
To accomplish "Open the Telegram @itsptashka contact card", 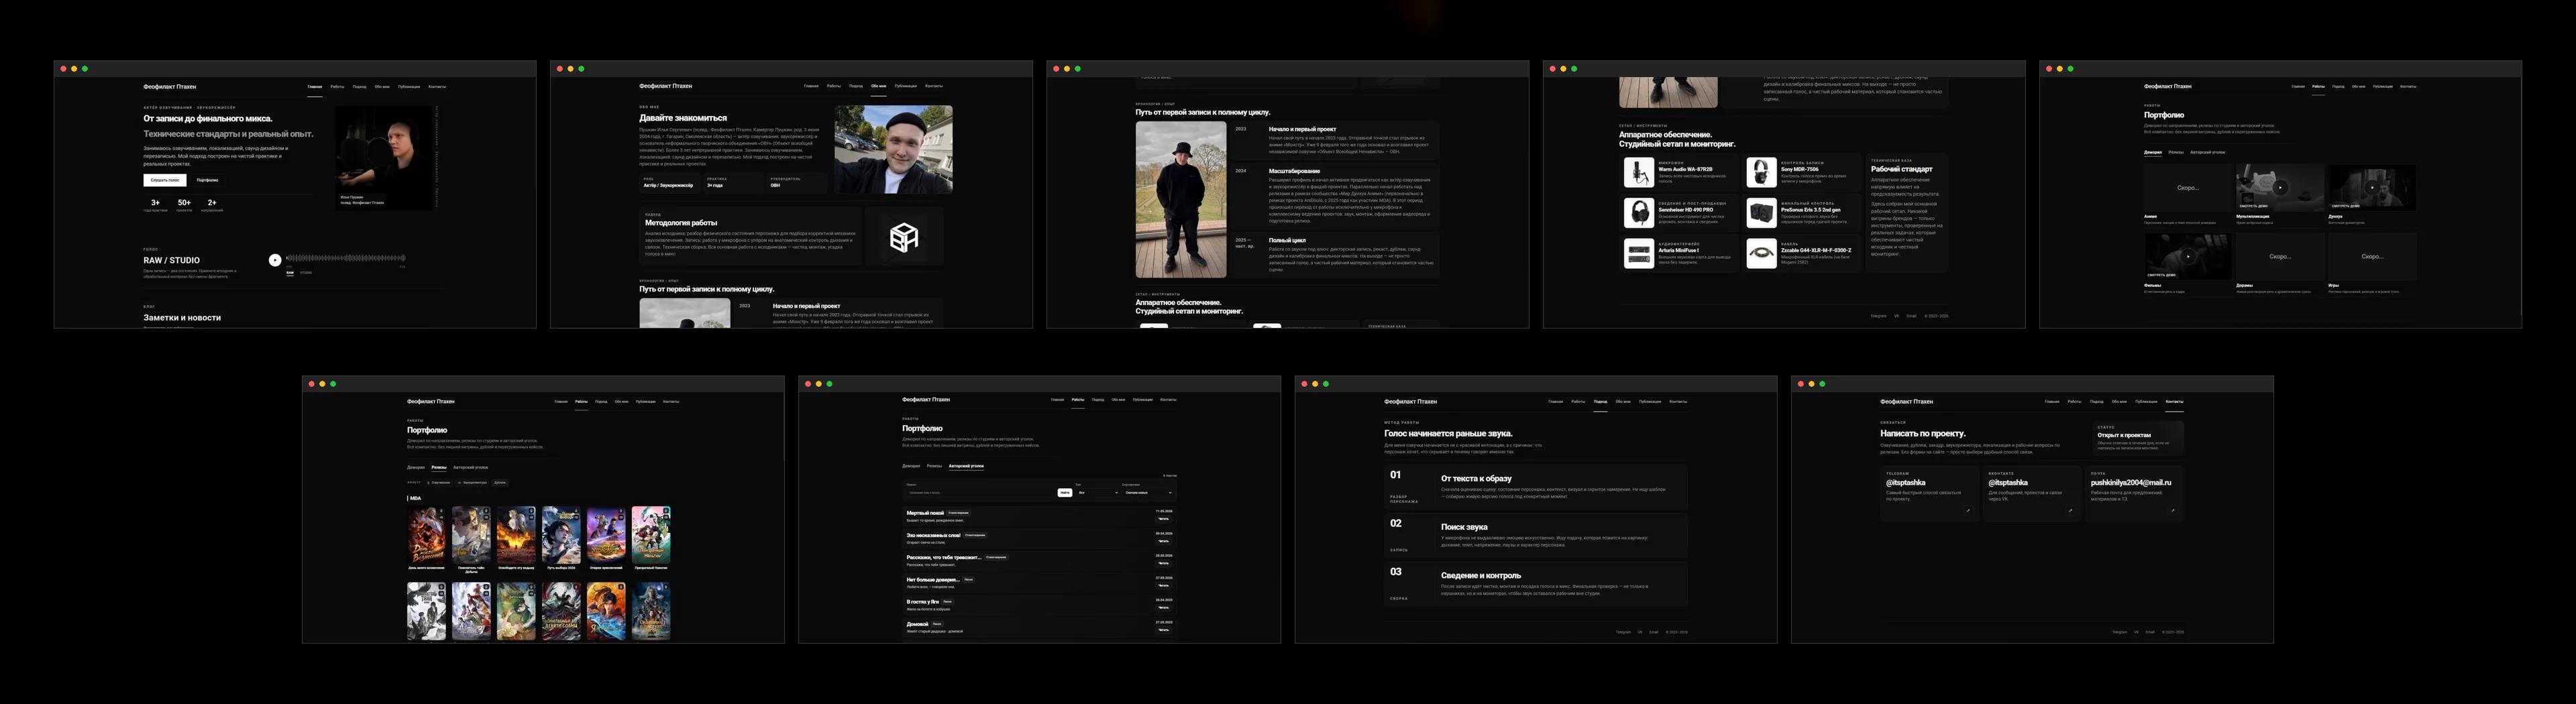I will [x=1929, y=493].
